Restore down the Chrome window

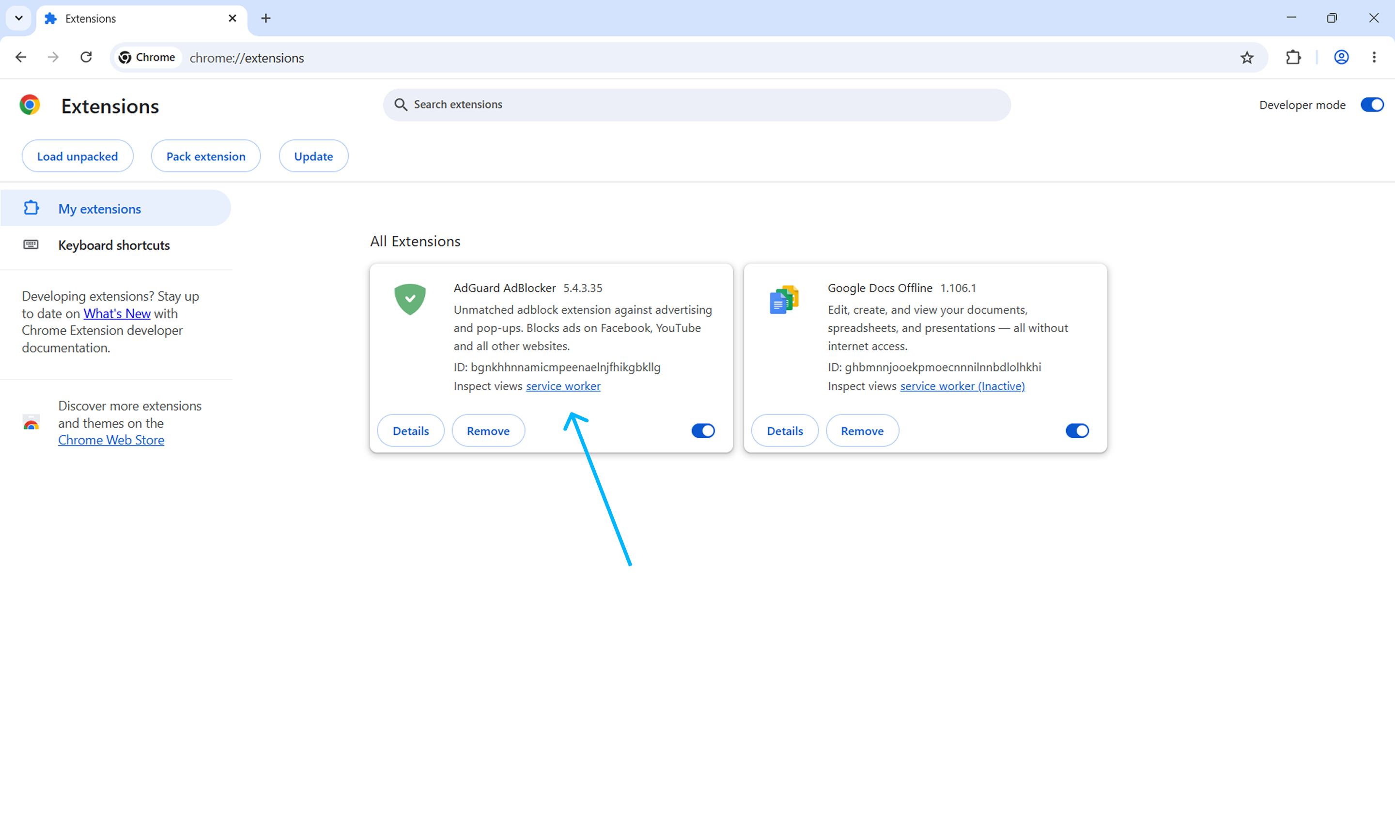click(1332, 18)
